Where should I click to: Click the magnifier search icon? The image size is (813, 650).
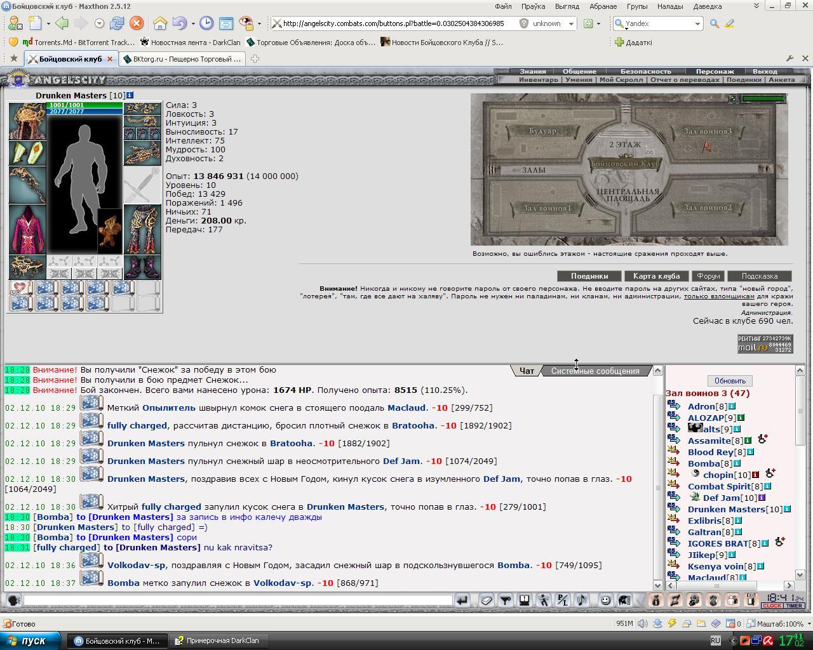[715, 23]
